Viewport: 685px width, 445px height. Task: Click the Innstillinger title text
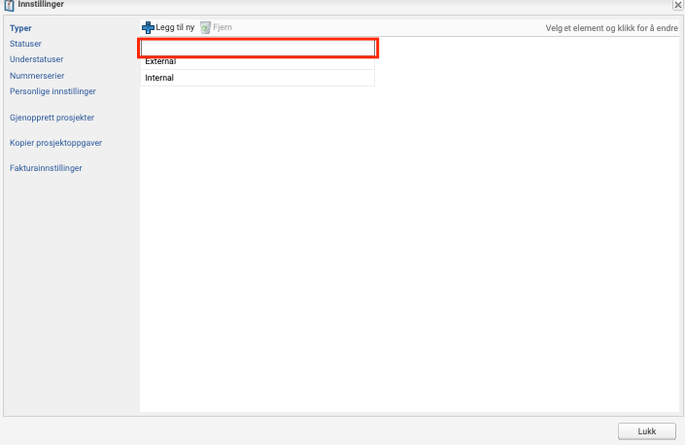click(41, 6)
